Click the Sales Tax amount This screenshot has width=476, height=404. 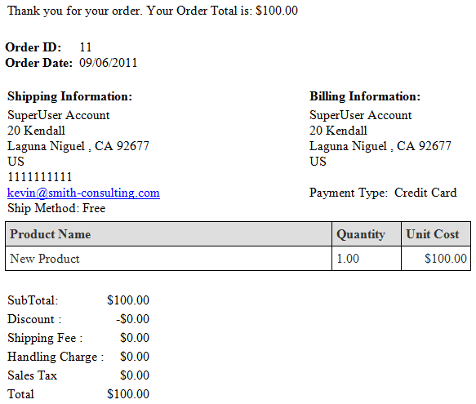135,375
